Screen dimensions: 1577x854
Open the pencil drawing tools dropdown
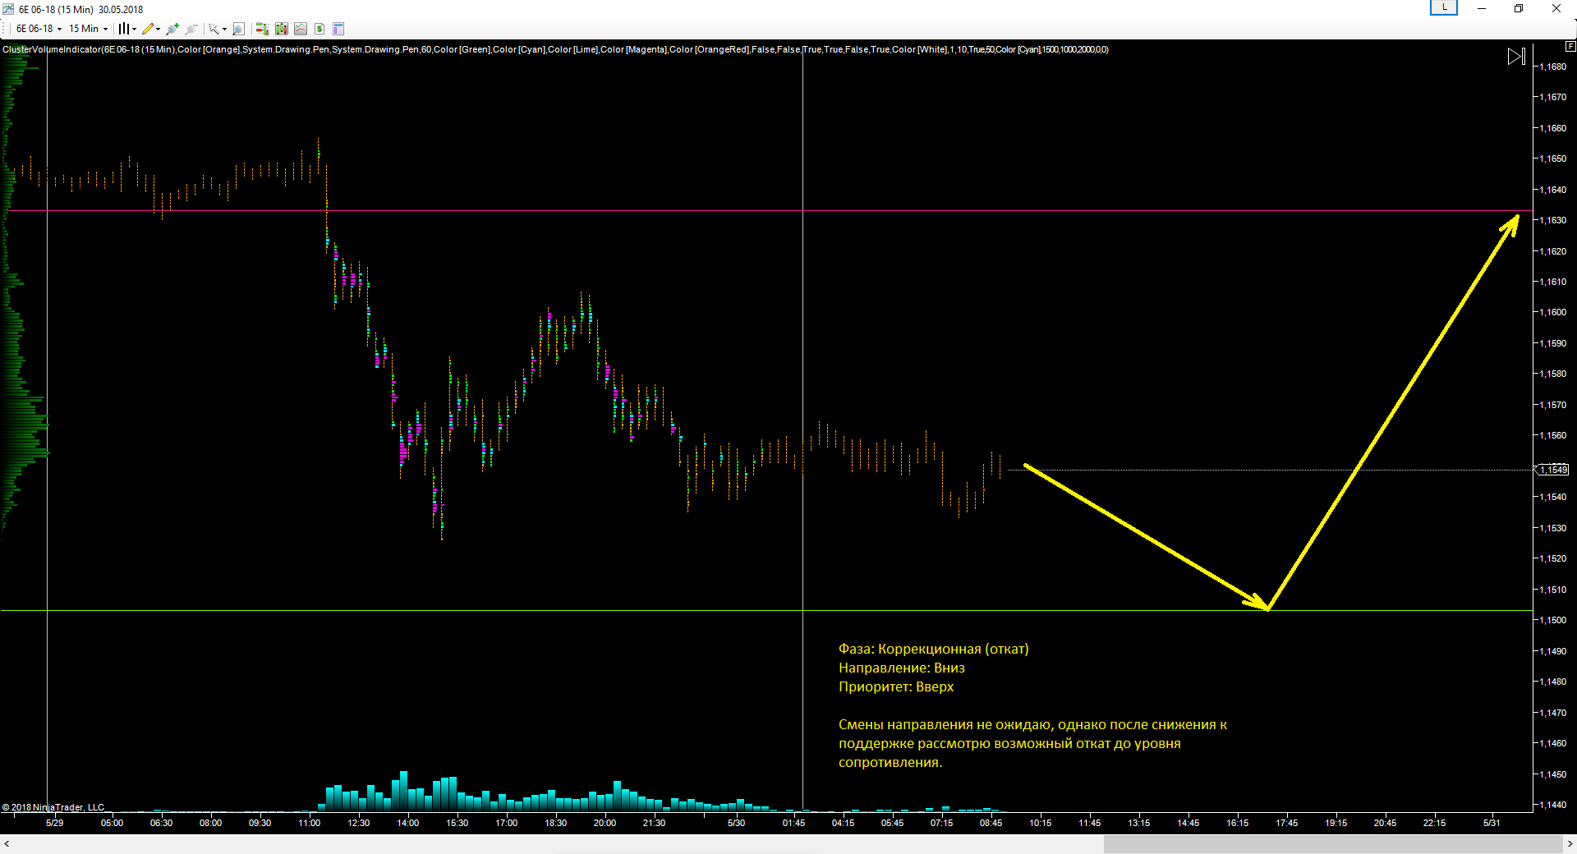(151, 29)
